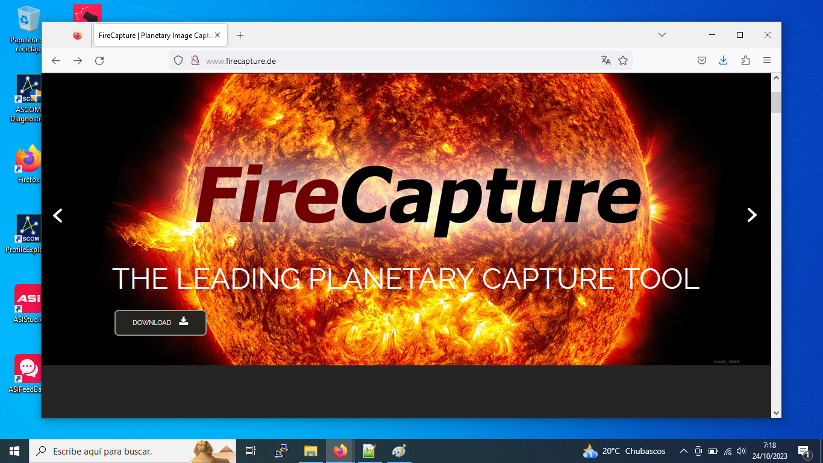Click the network computers taskbar icon

point(281,451)
